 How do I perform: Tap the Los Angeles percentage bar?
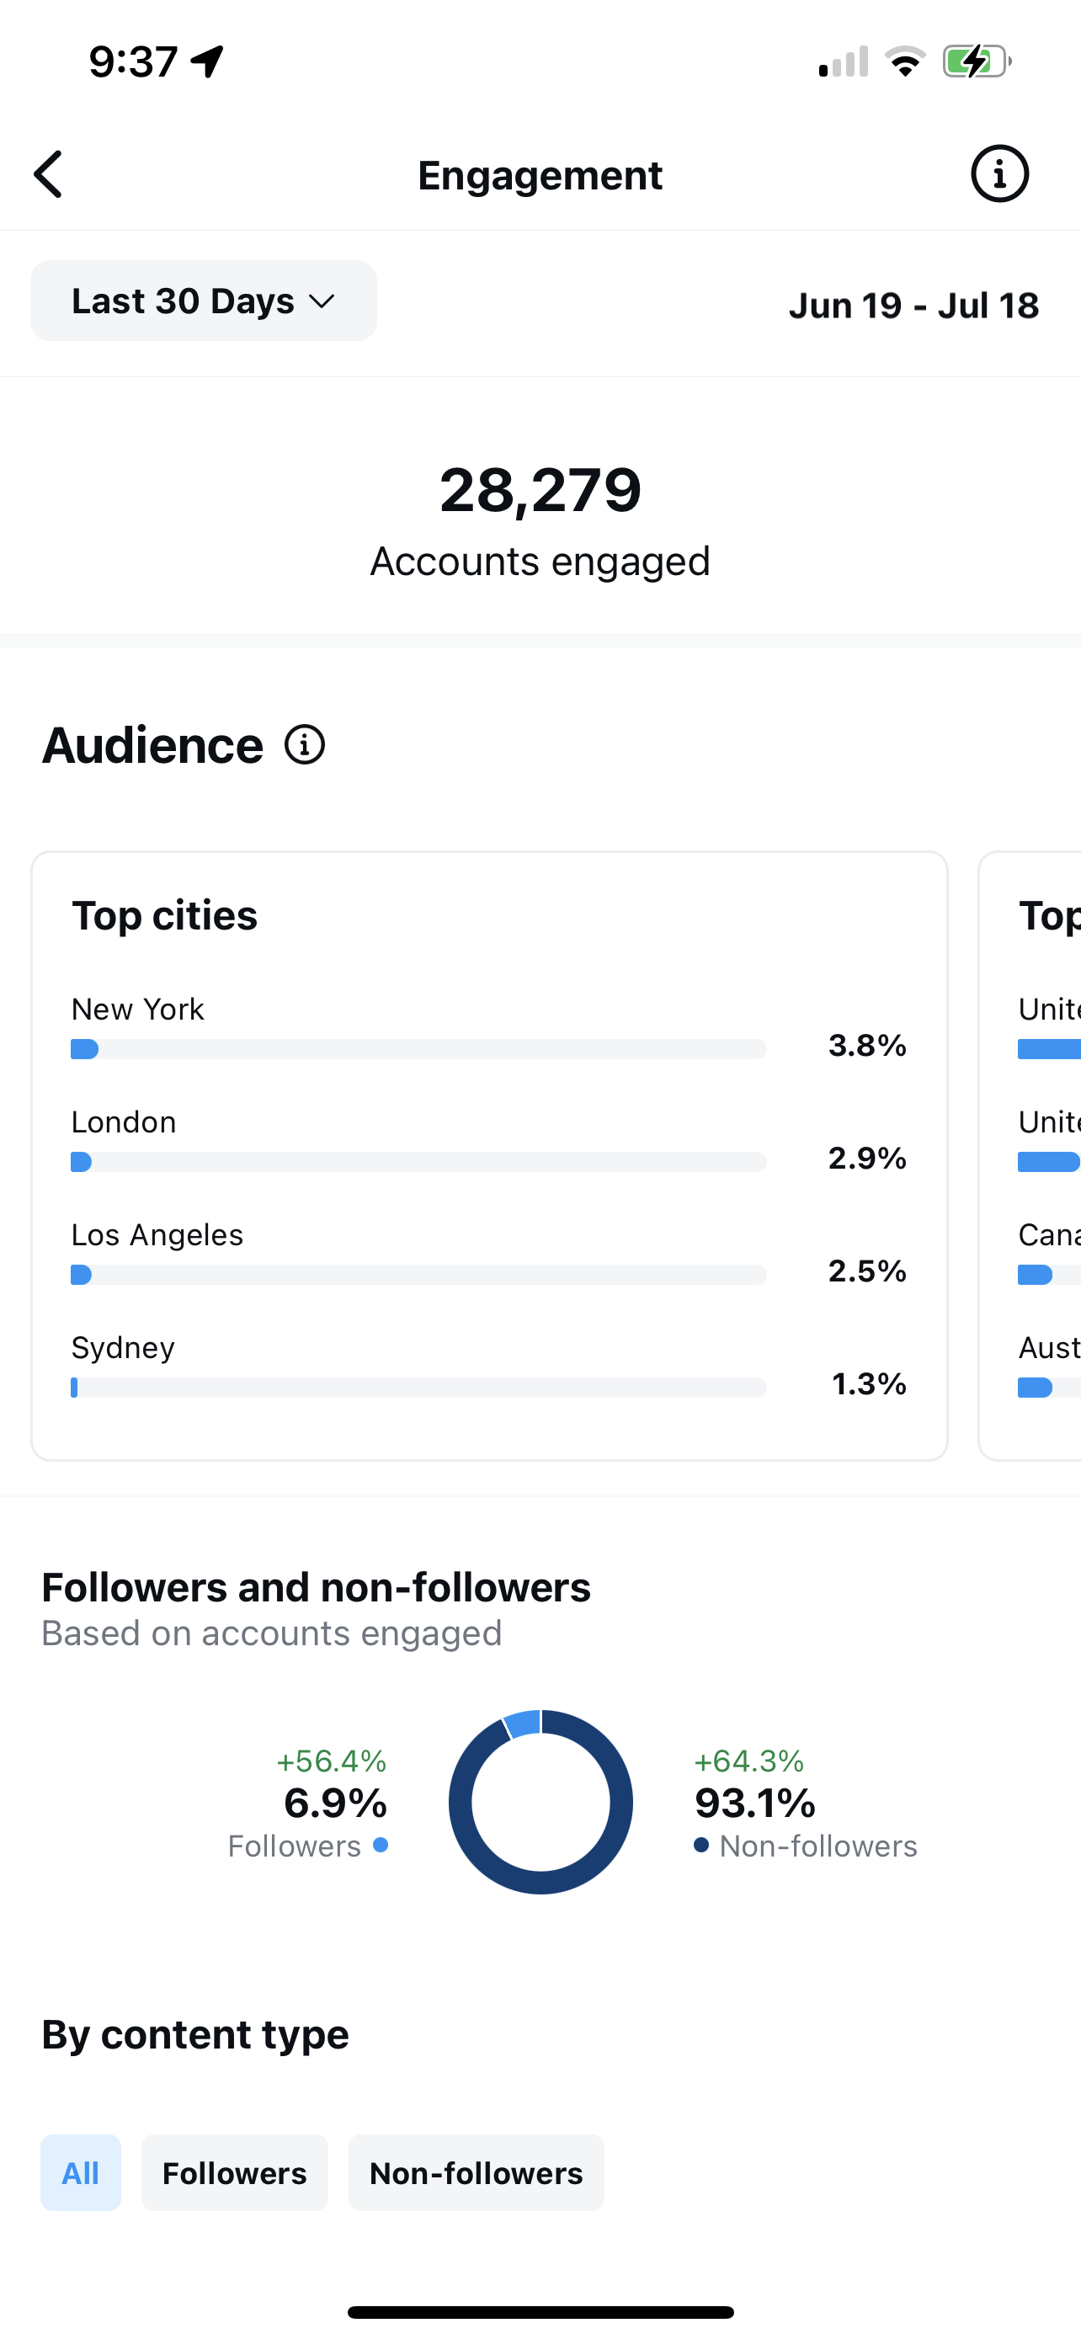coord(418,1275)
